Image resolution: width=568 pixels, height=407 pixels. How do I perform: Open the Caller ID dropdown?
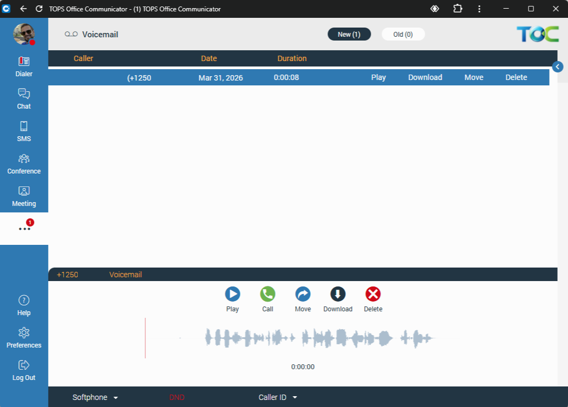[x=278, y=397]
